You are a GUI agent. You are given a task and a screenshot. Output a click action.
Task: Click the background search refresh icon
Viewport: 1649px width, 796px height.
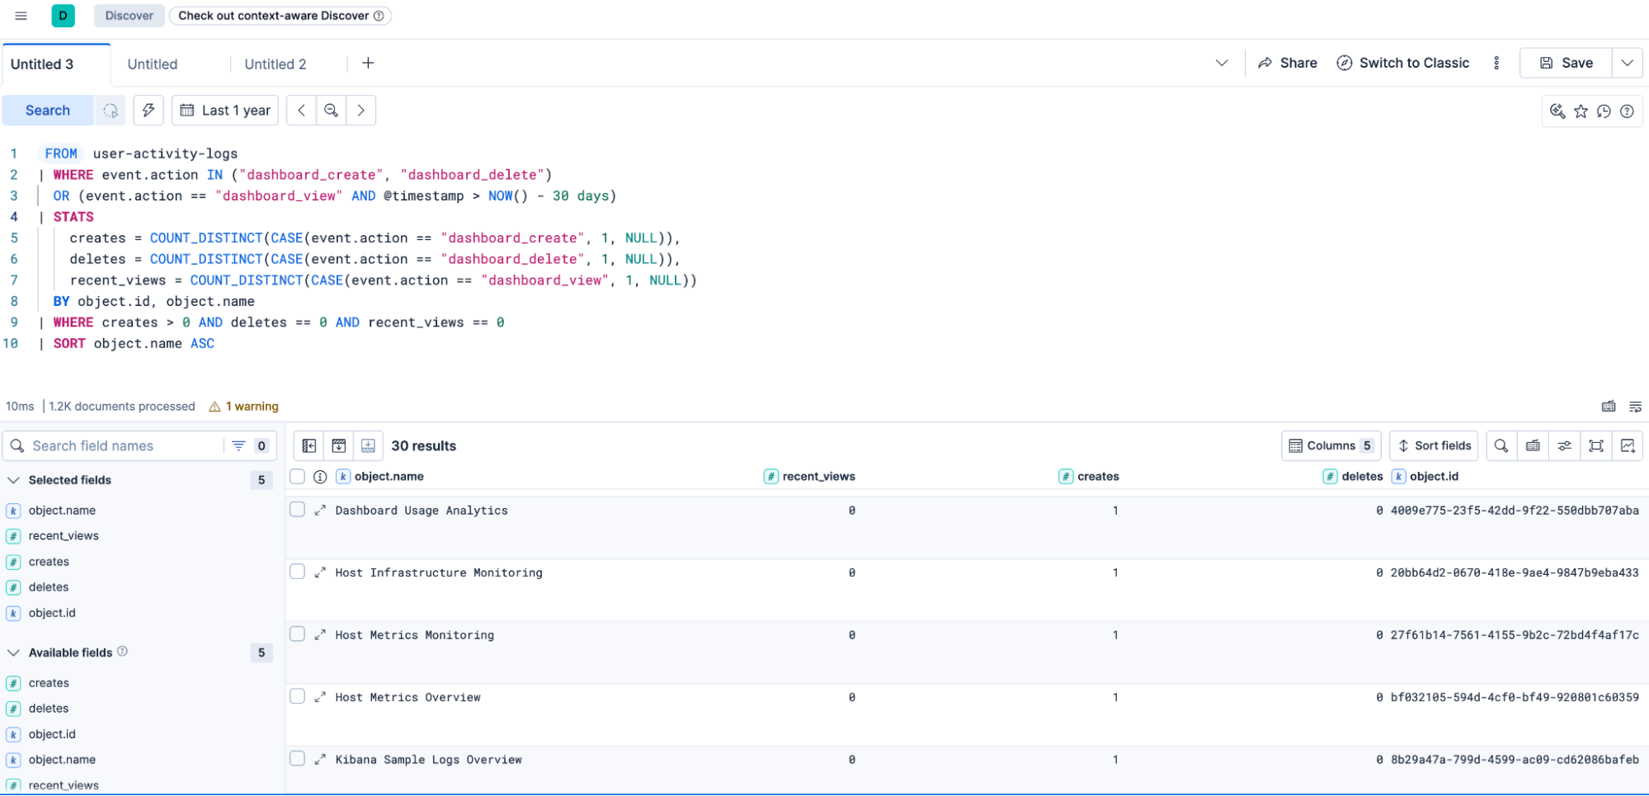[x=110, y=111]
